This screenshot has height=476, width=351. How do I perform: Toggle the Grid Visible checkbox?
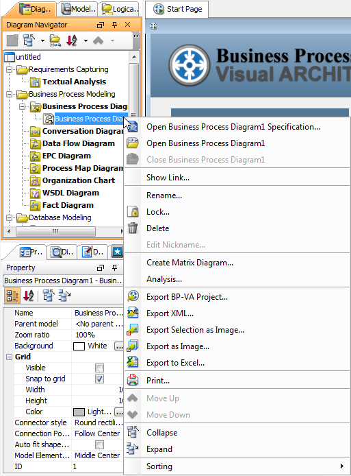(99, 368)
